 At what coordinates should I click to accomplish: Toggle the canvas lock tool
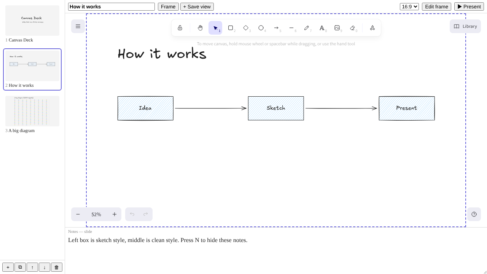[180, 28]
